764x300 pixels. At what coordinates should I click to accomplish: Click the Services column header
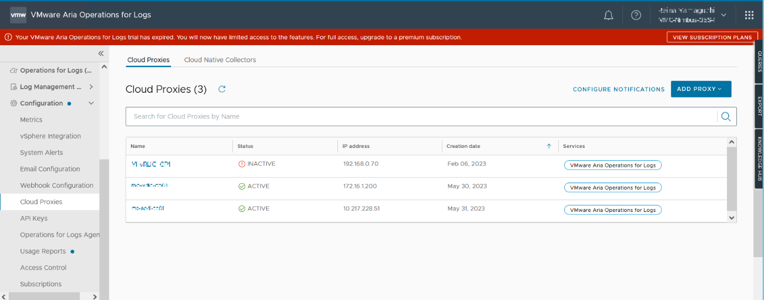point(574,146)
